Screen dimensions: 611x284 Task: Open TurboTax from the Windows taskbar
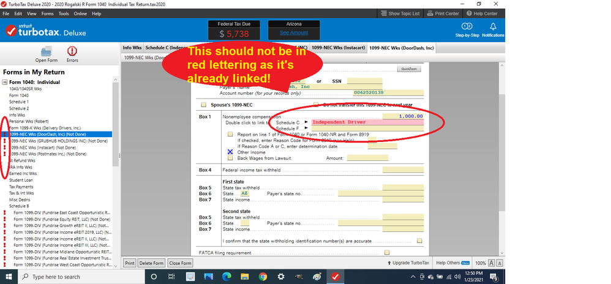[335, 277]
